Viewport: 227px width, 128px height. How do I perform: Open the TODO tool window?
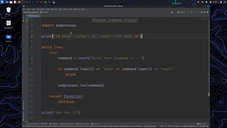point(44,124)
